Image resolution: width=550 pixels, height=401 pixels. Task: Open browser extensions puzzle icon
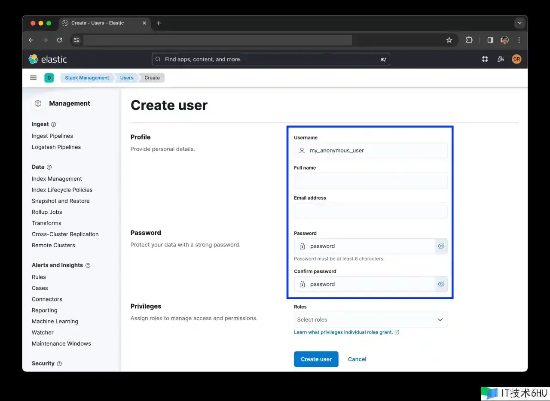[469, 40]
